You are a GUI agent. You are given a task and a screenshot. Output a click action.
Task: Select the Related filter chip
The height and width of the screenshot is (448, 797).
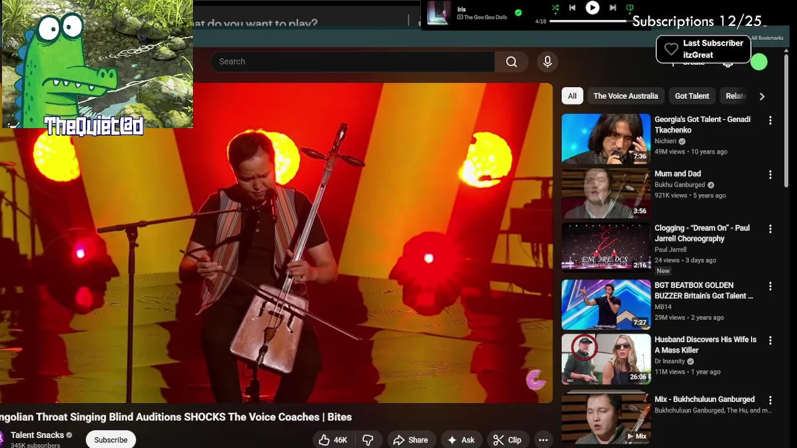[735, 96]
